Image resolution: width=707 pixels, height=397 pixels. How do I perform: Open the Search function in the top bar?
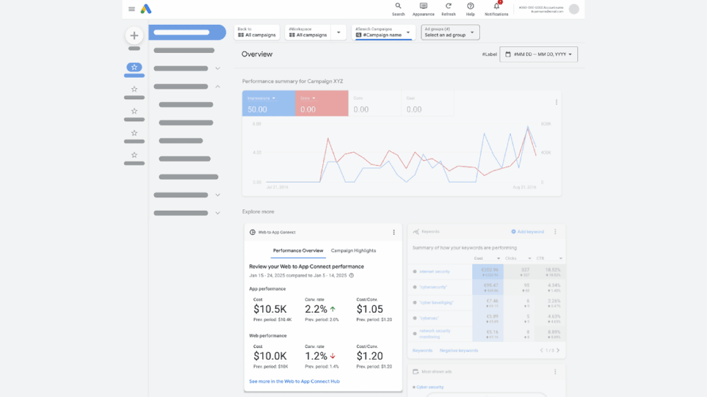[398, 8]
